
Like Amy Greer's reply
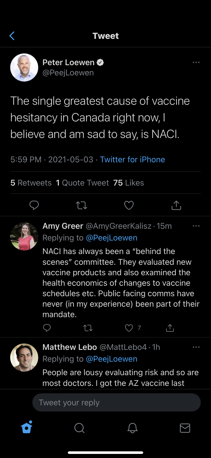point(129,328)
